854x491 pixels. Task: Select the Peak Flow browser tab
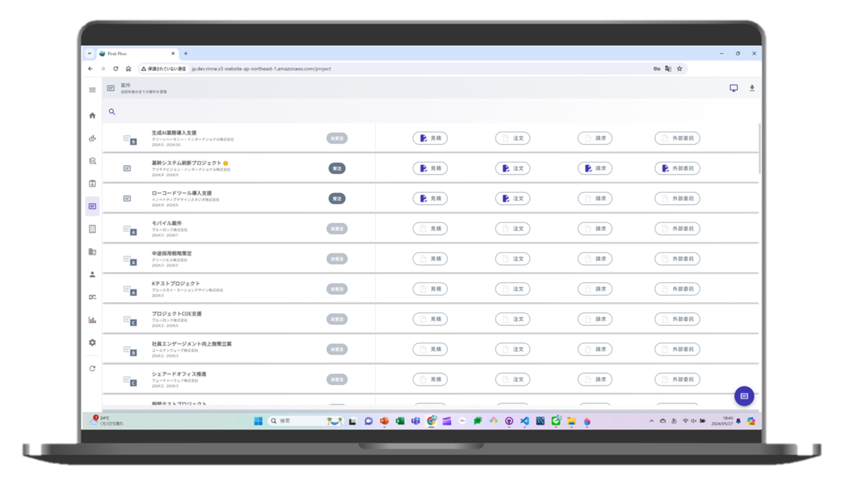click(137, 54)
